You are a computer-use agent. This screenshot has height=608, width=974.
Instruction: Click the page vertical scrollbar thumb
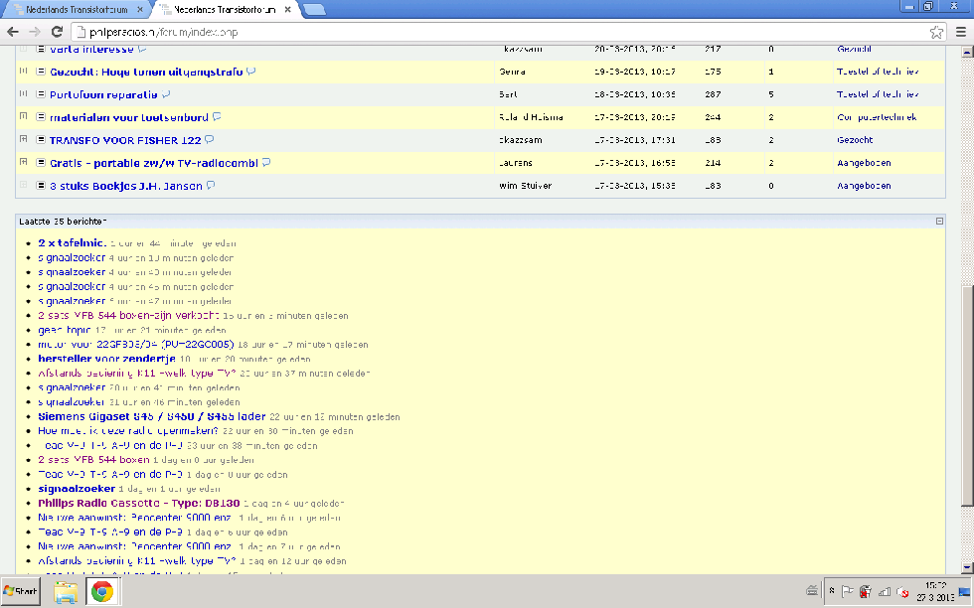pyautogui.click(x=967, y=395)
